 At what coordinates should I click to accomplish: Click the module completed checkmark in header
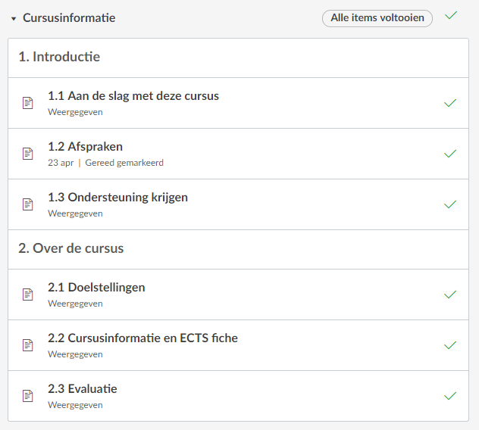click(x=451, y=15)
